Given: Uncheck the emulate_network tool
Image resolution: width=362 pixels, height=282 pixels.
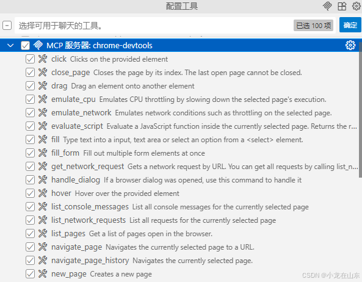Looking at the screenshot, I should tap(30, 112).
